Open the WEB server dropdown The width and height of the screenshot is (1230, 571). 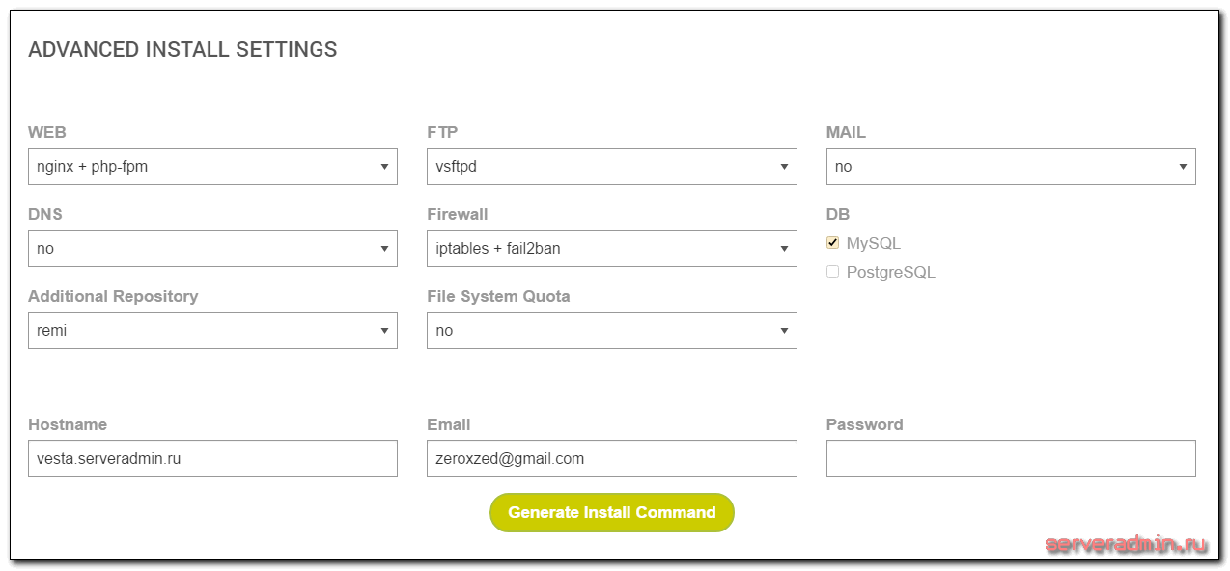(x=212, y=166)
